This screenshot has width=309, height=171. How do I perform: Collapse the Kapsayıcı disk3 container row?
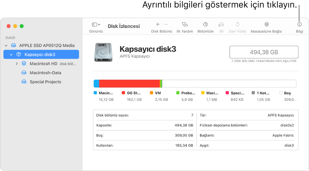pos(11,55)
